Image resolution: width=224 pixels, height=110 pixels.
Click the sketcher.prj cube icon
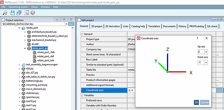pos(23,93)
